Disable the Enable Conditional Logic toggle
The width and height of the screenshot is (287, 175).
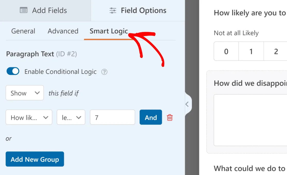(13, 71)
